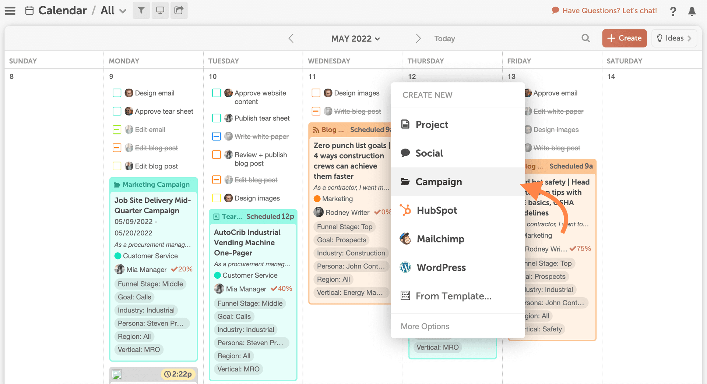Open the Job Site Delivery campaign card

pos(153,205)
